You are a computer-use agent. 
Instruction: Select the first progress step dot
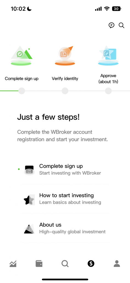tap(21, 91)
